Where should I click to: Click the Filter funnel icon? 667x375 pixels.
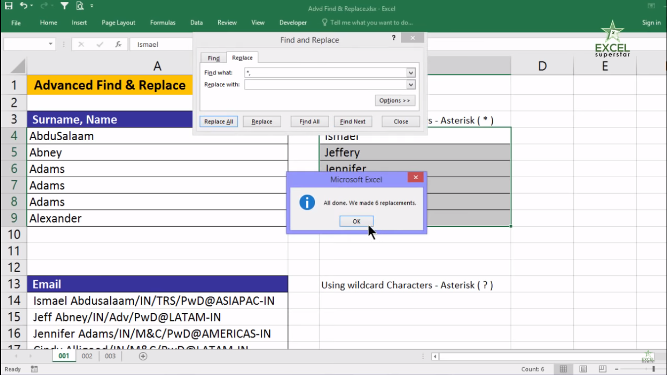pos(64,6)
